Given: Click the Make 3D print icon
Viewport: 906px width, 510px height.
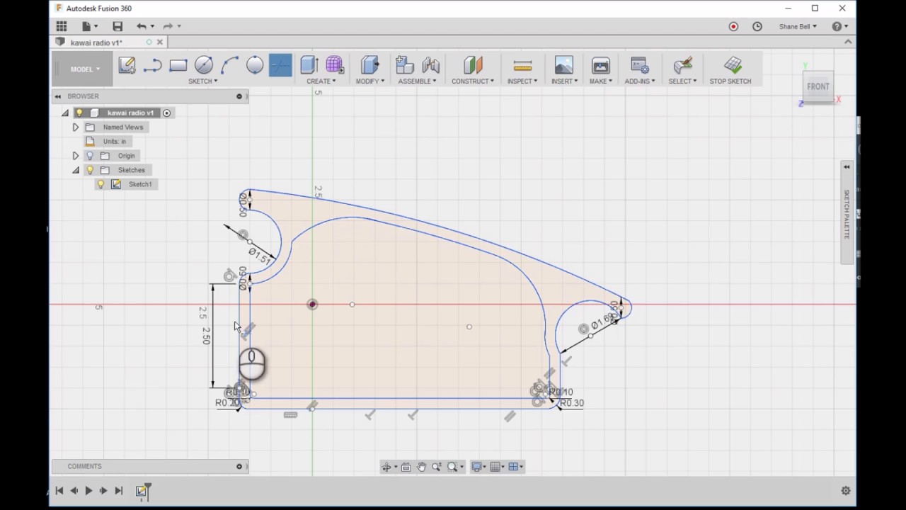Looking at the screenshot, I should (x=601, y=65).
